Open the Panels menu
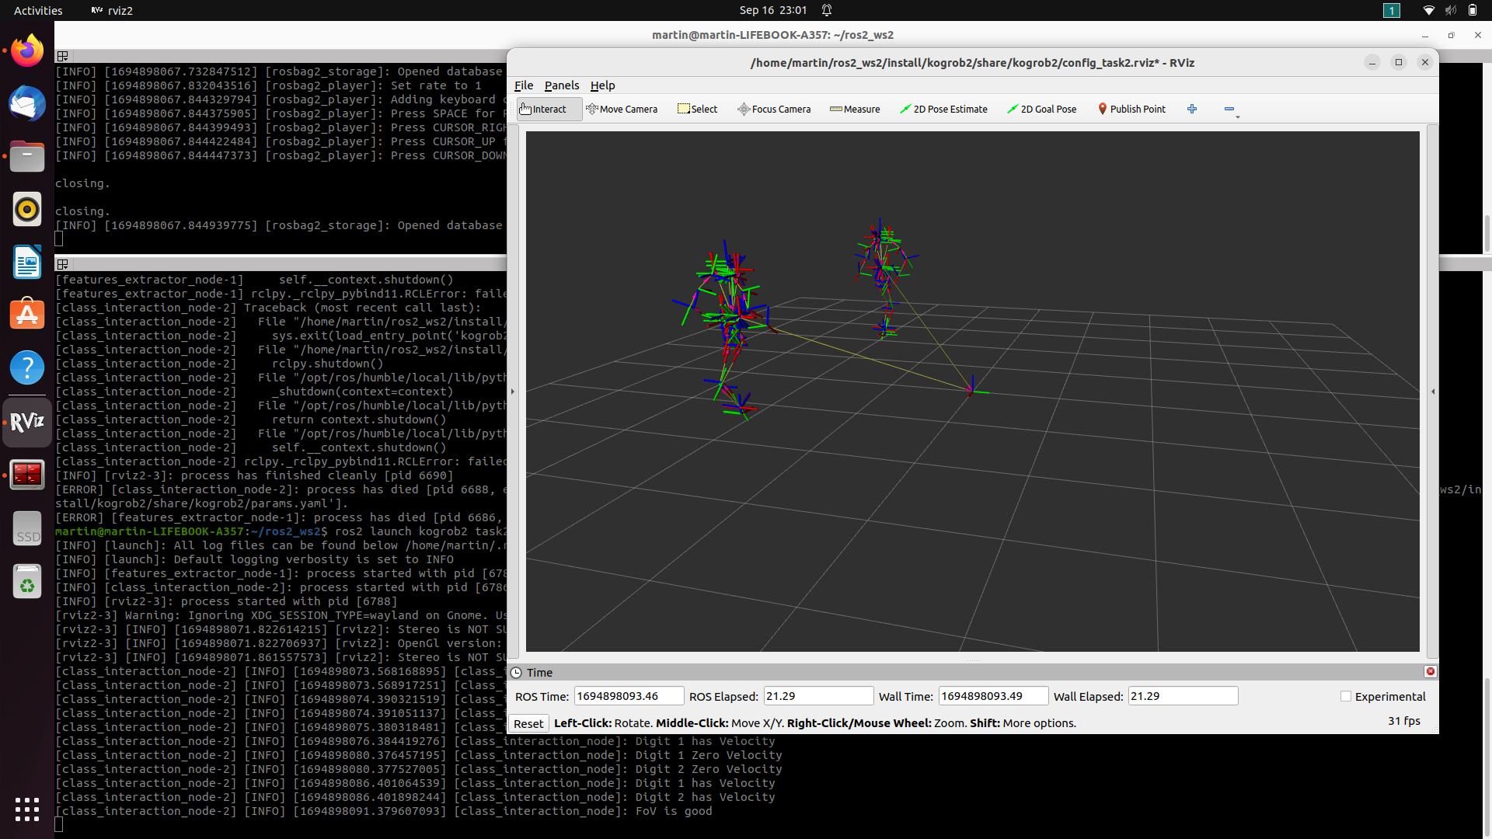The height and width of the screenshot is (839, 1492). (561, 85)
